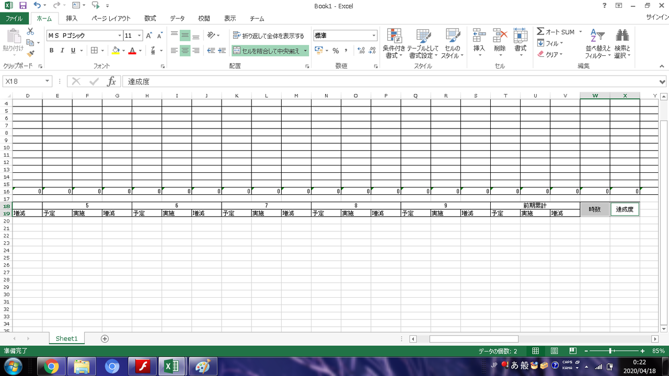The image size is (669, 376).
Task: Open the File (ファイル) tab
Action: pyautogui.click(x=14, y=18)
